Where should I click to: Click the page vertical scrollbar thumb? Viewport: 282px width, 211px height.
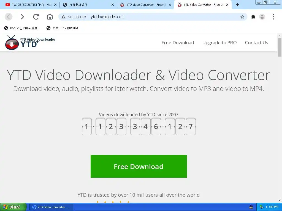pyautogui.click(x=280, y=47)
